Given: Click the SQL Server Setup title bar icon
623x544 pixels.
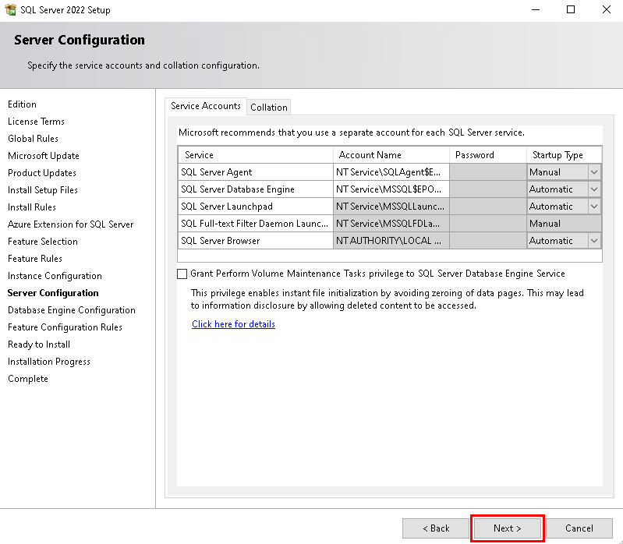Looking at the screenshot, I should 10,9.
